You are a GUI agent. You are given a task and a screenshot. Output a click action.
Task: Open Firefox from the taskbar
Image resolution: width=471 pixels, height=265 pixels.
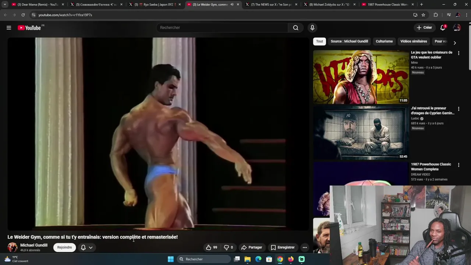tap(291, 259)
